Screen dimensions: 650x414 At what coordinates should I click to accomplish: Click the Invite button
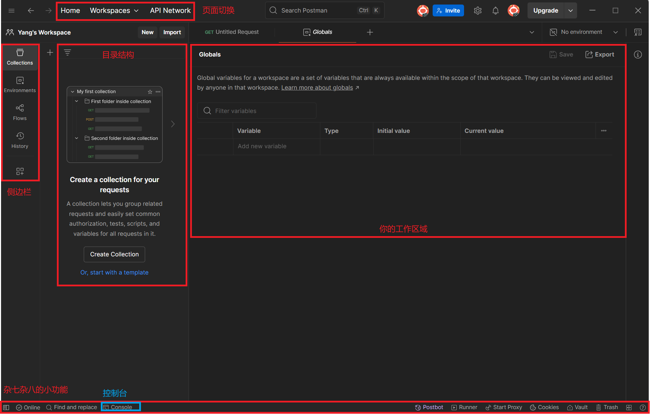click(x=448, y=10)
